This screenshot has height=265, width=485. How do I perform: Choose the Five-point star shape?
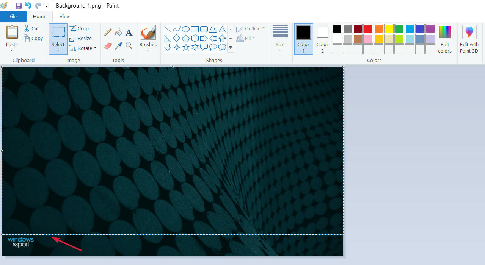coord(186,47)
